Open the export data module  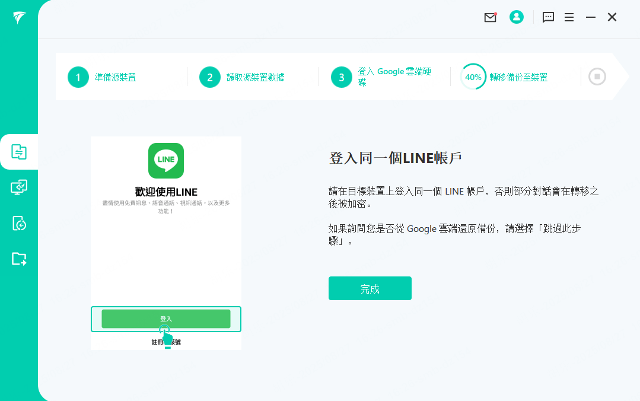pyautogui.click(x=19, y=259)
